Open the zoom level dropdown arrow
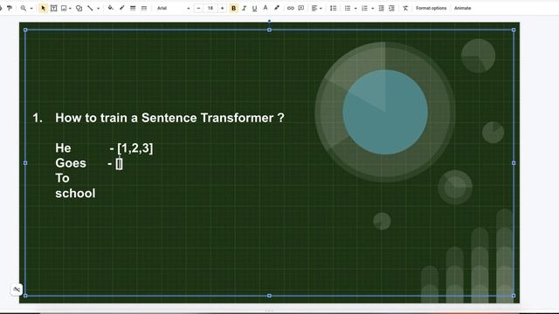 pyautogui.click(x=31, y=8)
